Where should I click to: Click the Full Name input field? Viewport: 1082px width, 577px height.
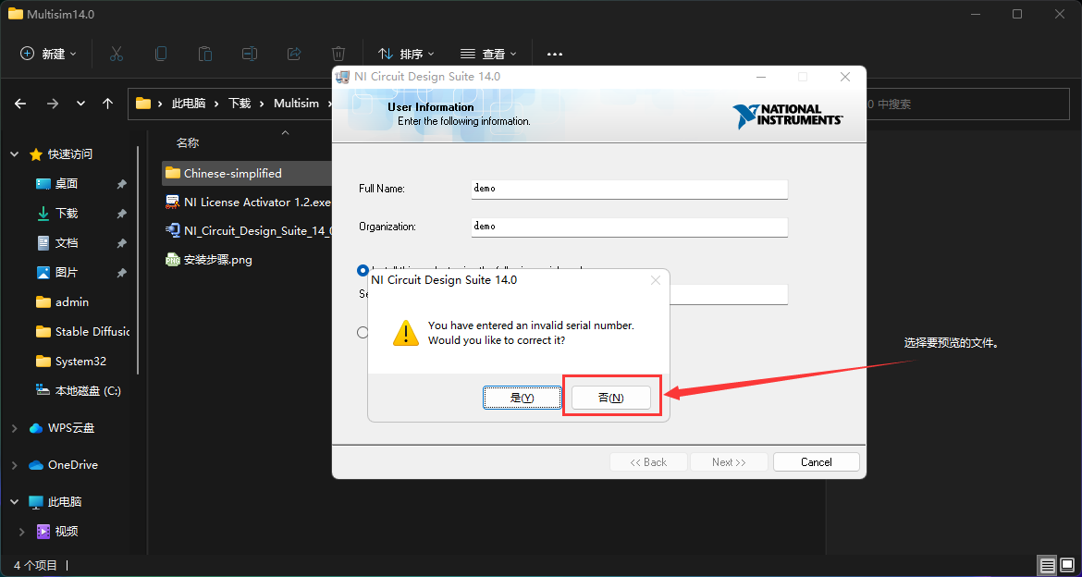[630, 189]
